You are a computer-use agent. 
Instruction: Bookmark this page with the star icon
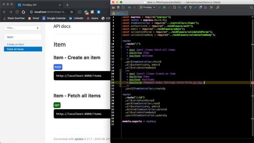[71, 12]
